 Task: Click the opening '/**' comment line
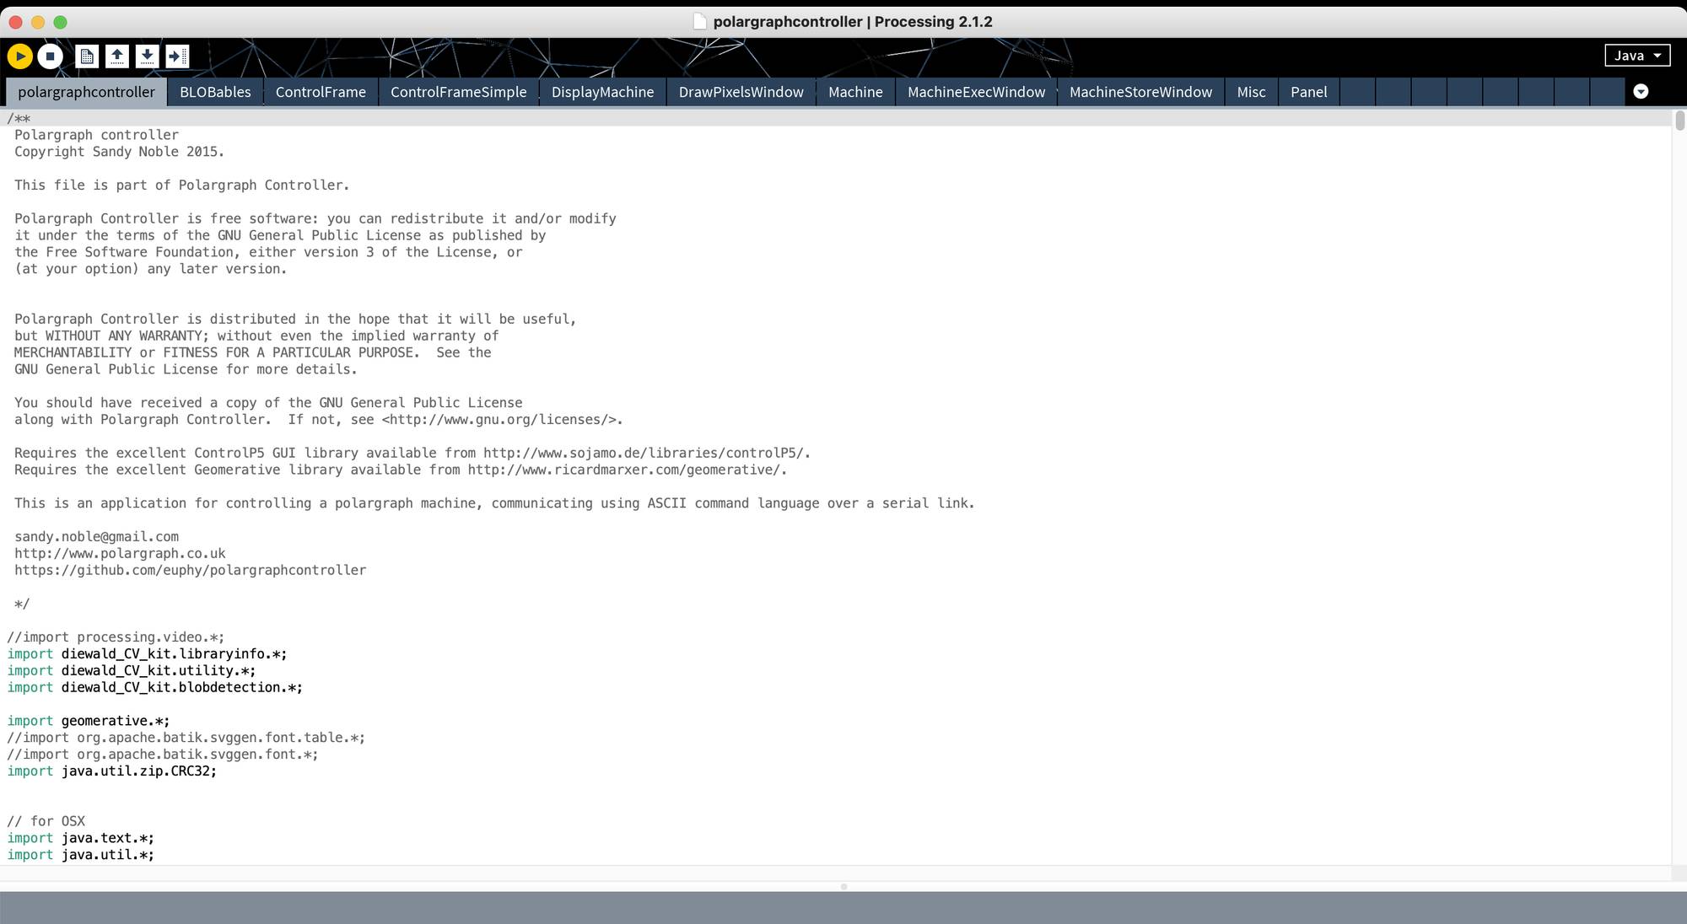point(19,119)
